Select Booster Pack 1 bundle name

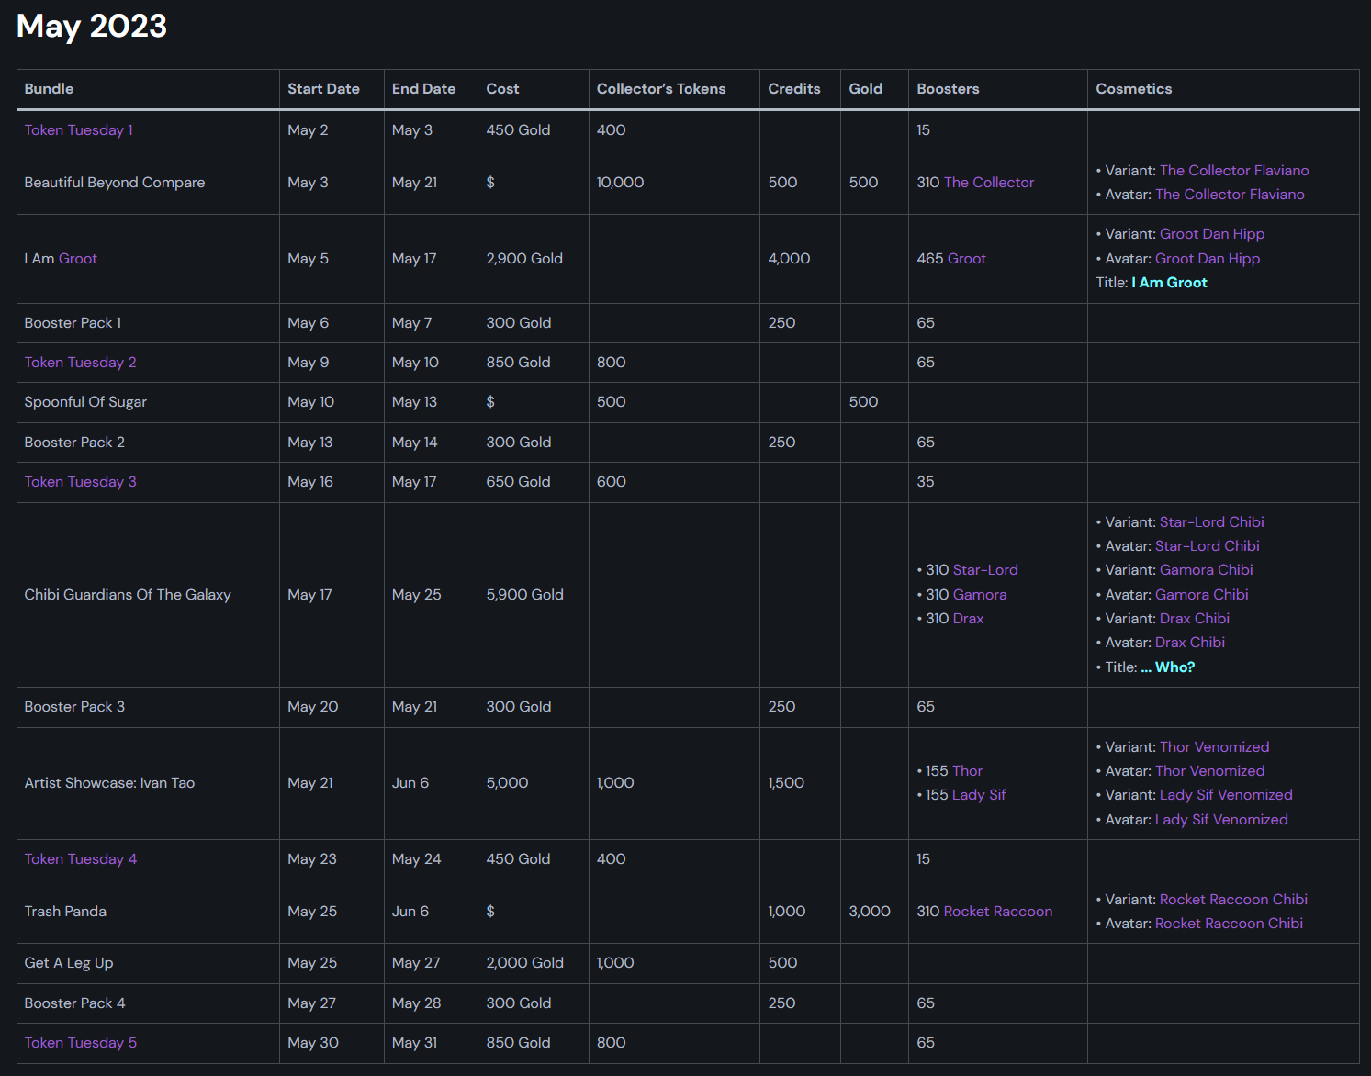(x=73, y=323)
